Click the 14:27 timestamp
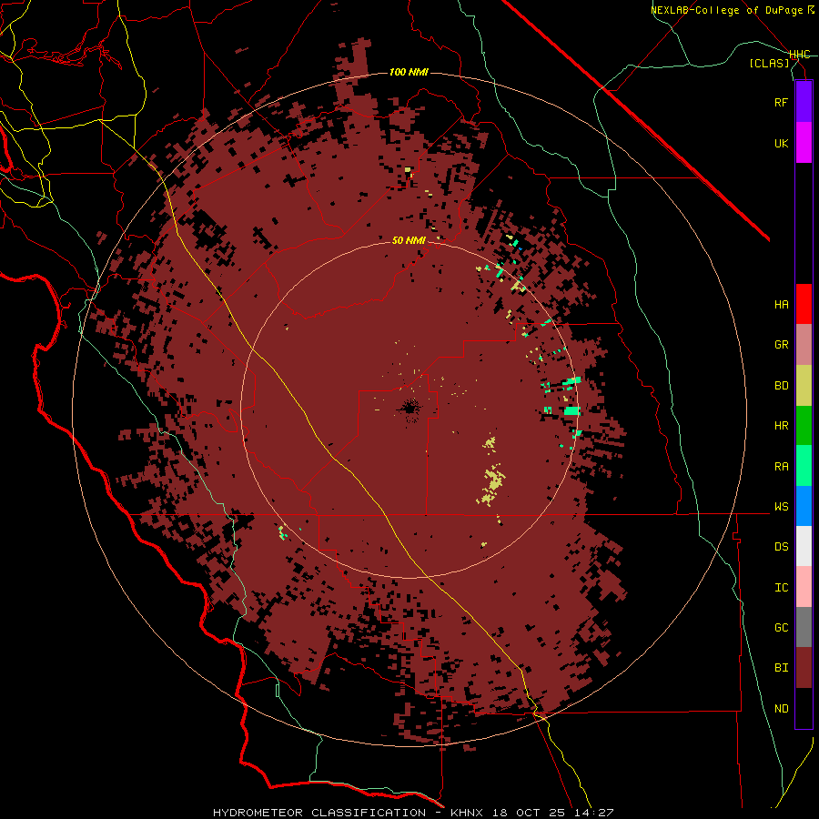This screenshot has height=819, width=819. coord(595,813)
